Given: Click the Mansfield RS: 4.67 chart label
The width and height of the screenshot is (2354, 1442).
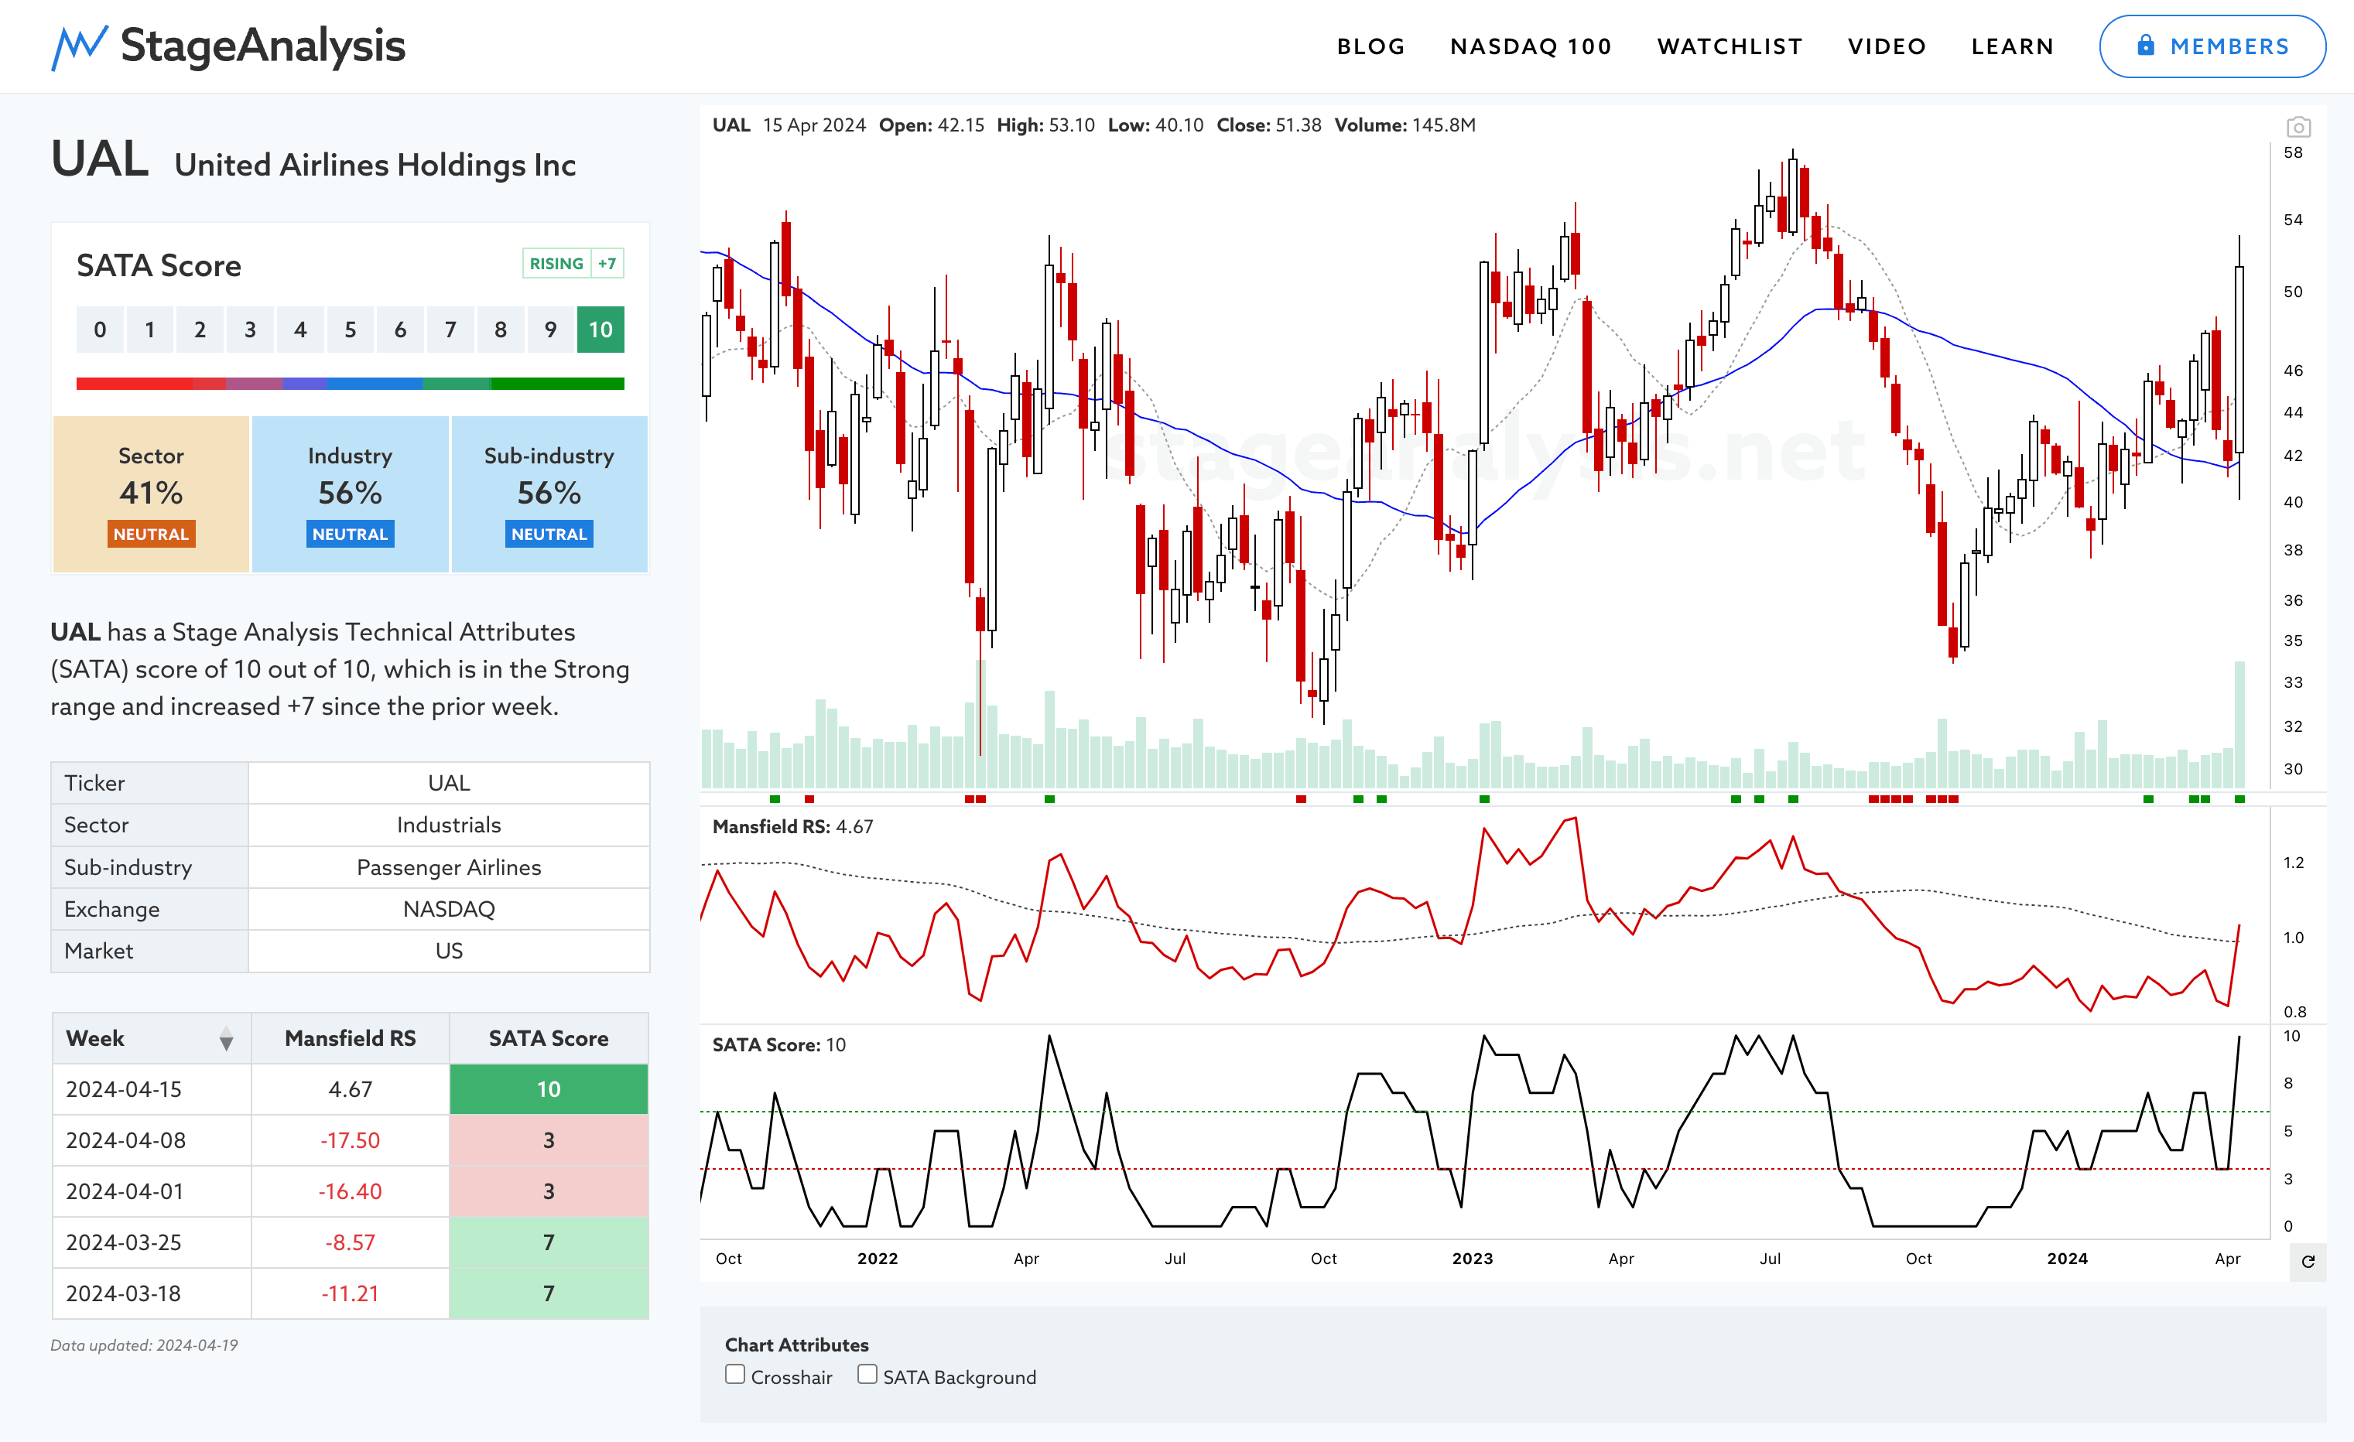Looking at the screenshot, I should click(x=792, y=827).
